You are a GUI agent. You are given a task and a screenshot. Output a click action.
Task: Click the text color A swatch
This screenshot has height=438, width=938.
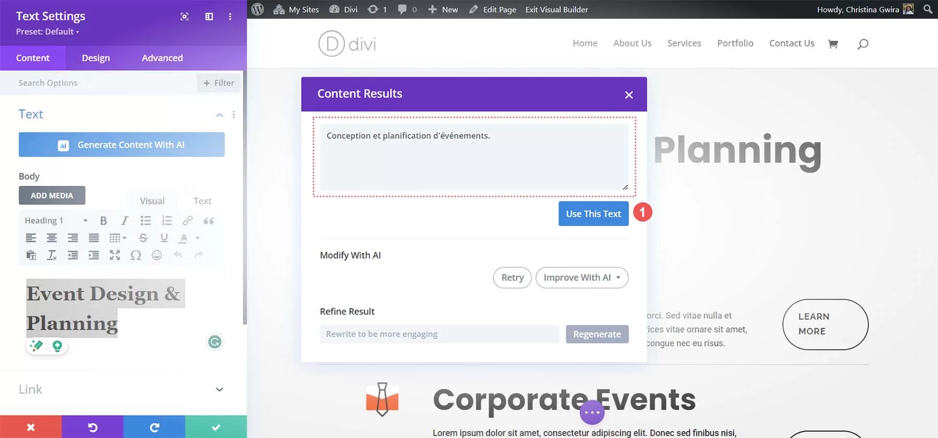tap(183, 238)
